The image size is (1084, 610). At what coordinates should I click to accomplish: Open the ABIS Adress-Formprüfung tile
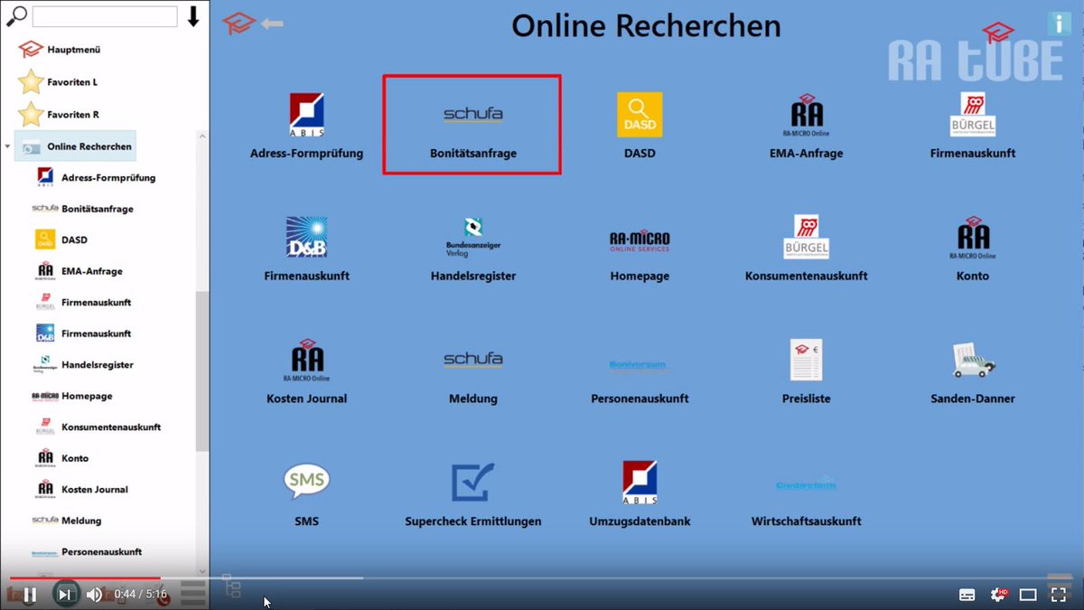point(306,127)
